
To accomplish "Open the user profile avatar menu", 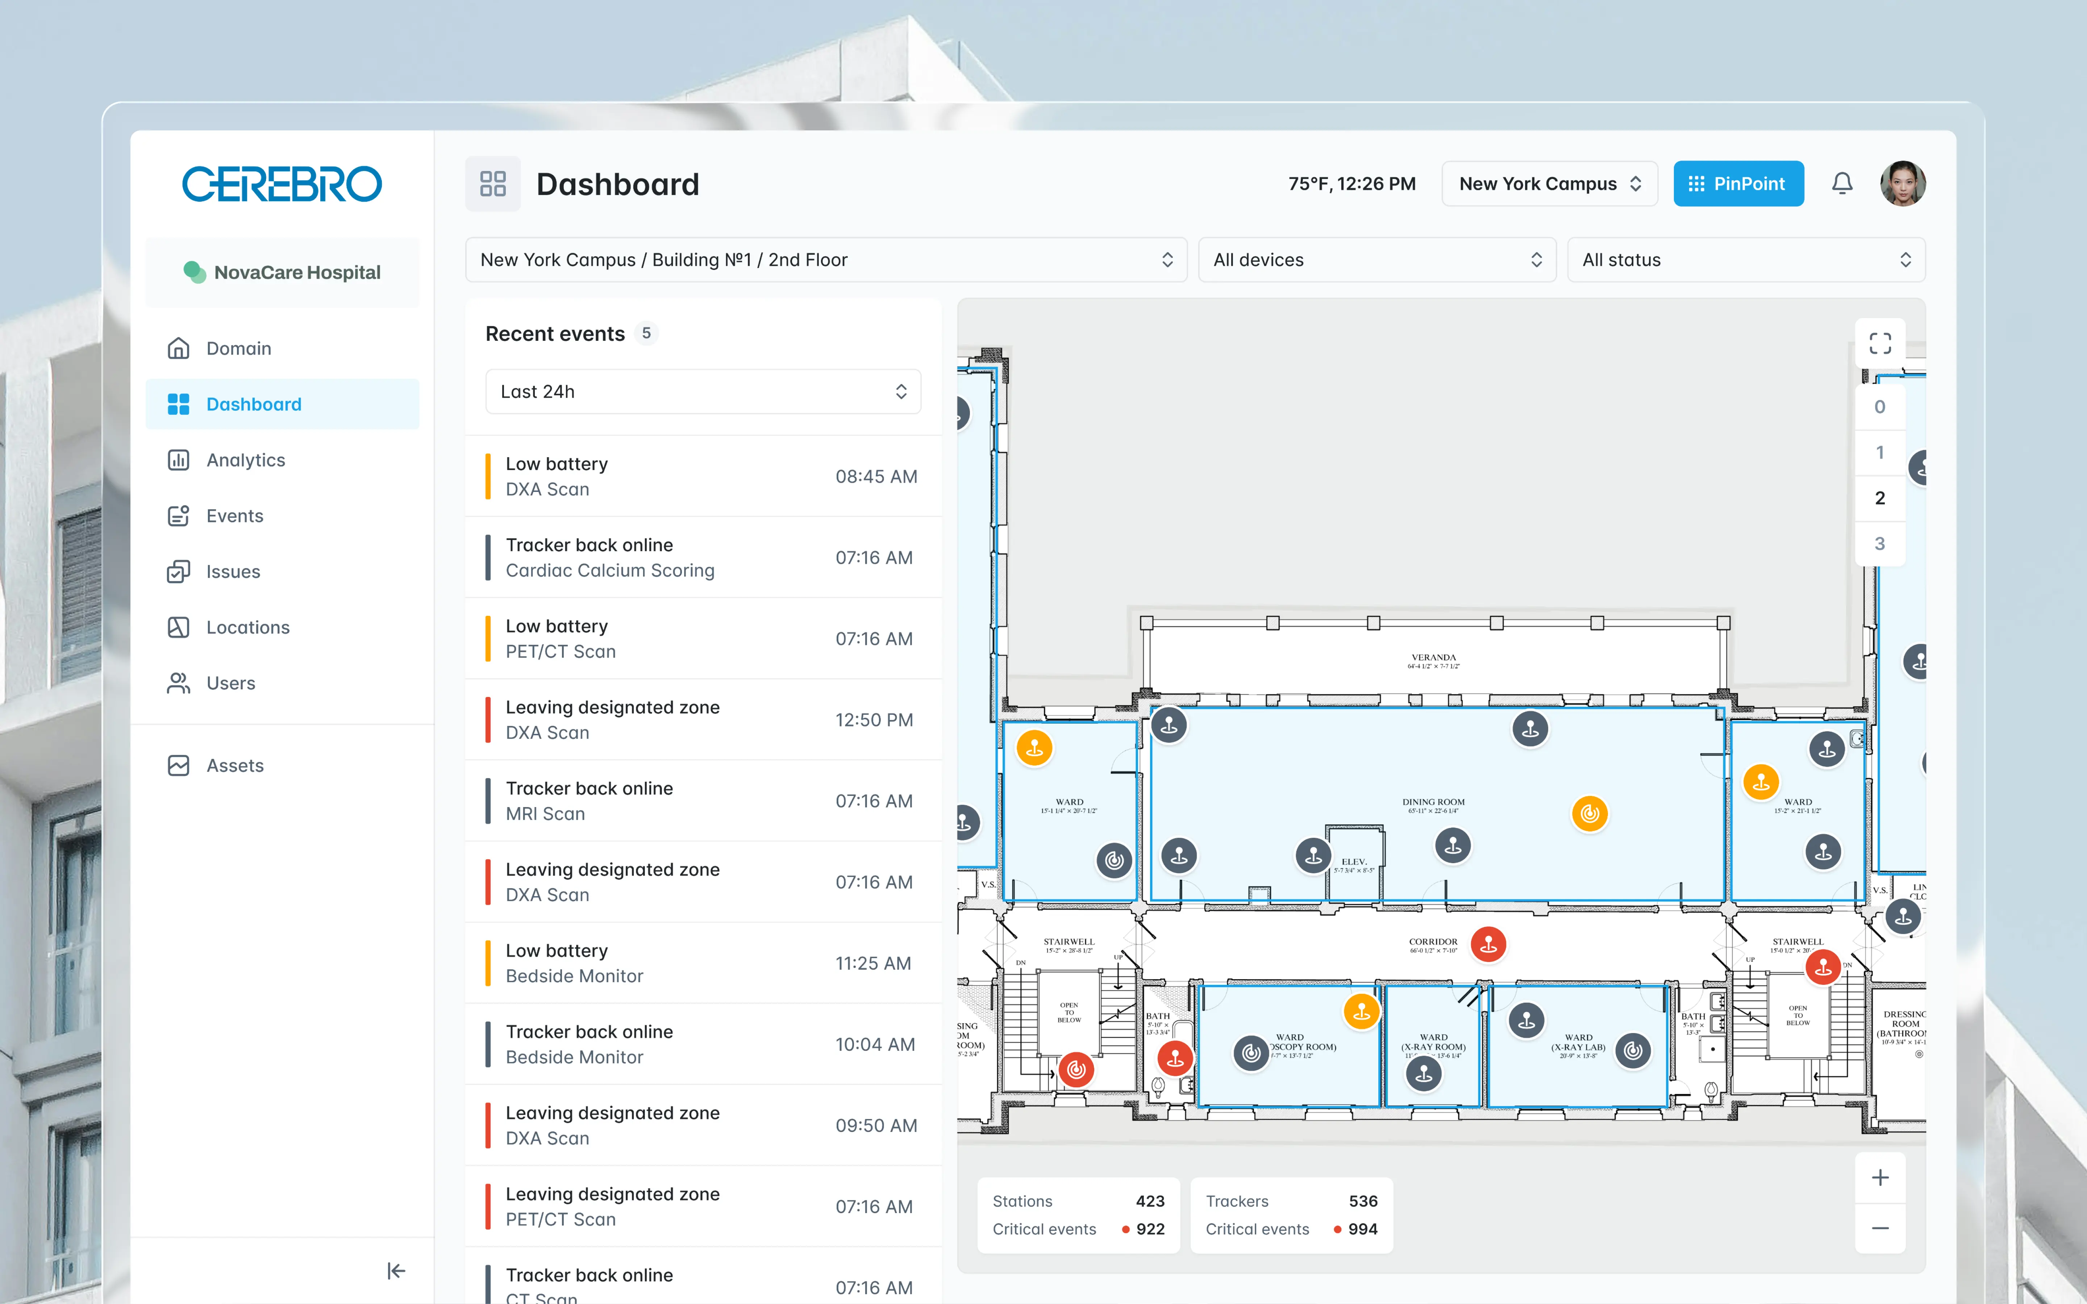I will coord(1903,184).
